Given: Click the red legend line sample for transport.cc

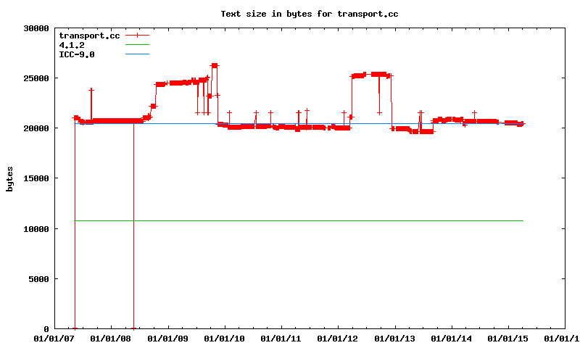Looking at the screenshot, I should [x=137, y=35].
